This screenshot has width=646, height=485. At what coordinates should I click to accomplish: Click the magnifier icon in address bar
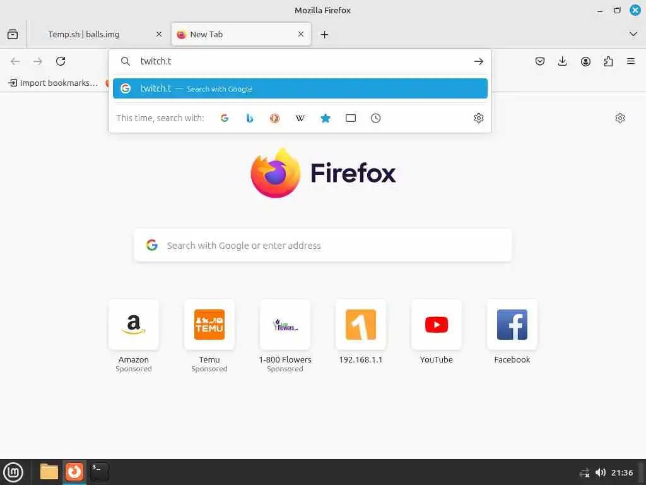(x=126, y=61)
